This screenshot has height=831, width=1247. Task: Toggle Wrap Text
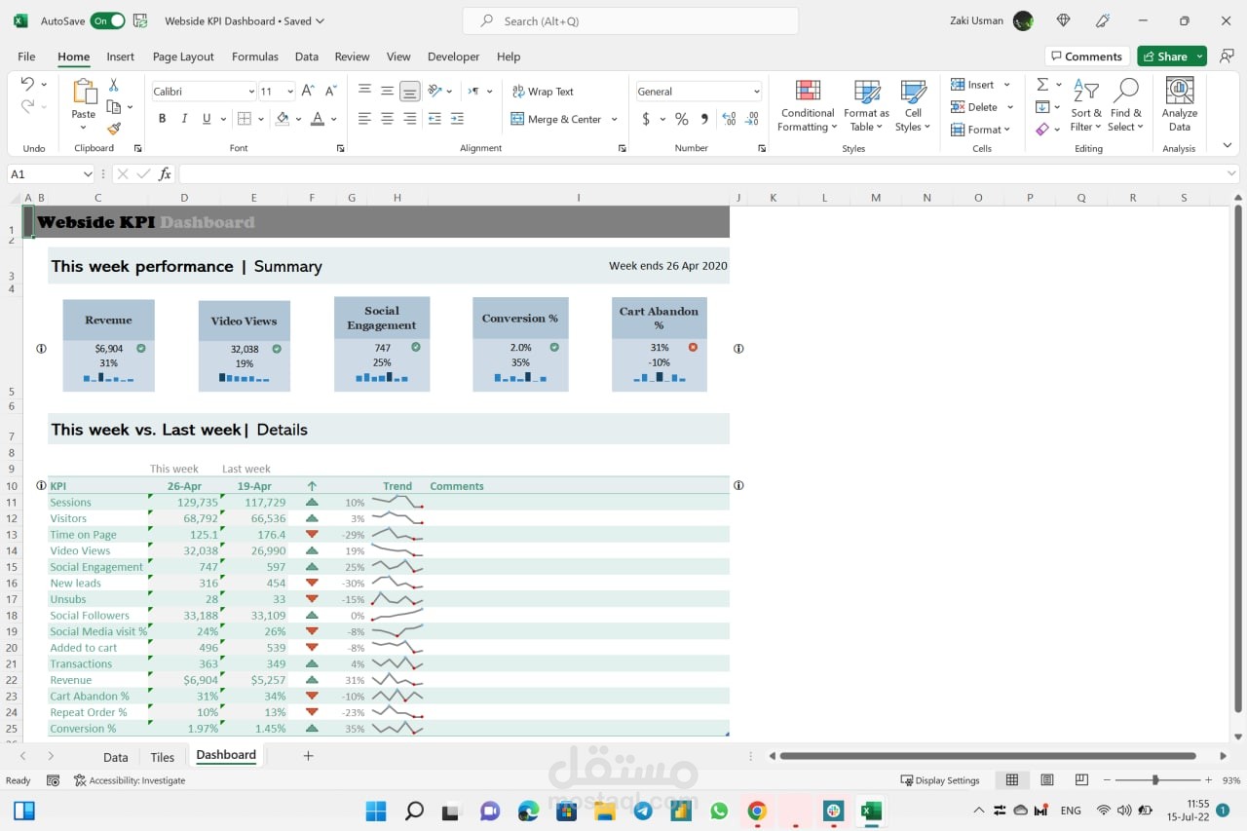(543, 92)
